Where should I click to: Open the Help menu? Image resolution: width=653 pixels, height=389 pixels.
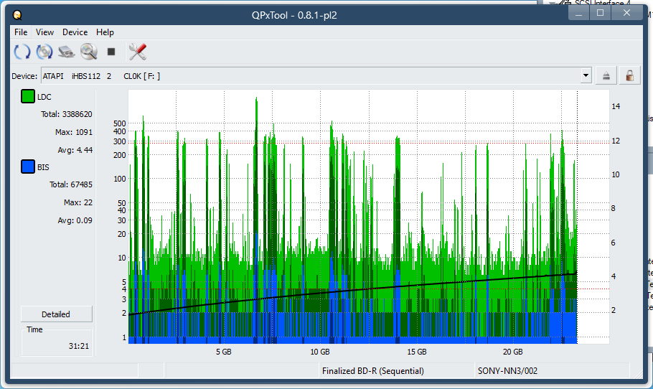point(105,32)
